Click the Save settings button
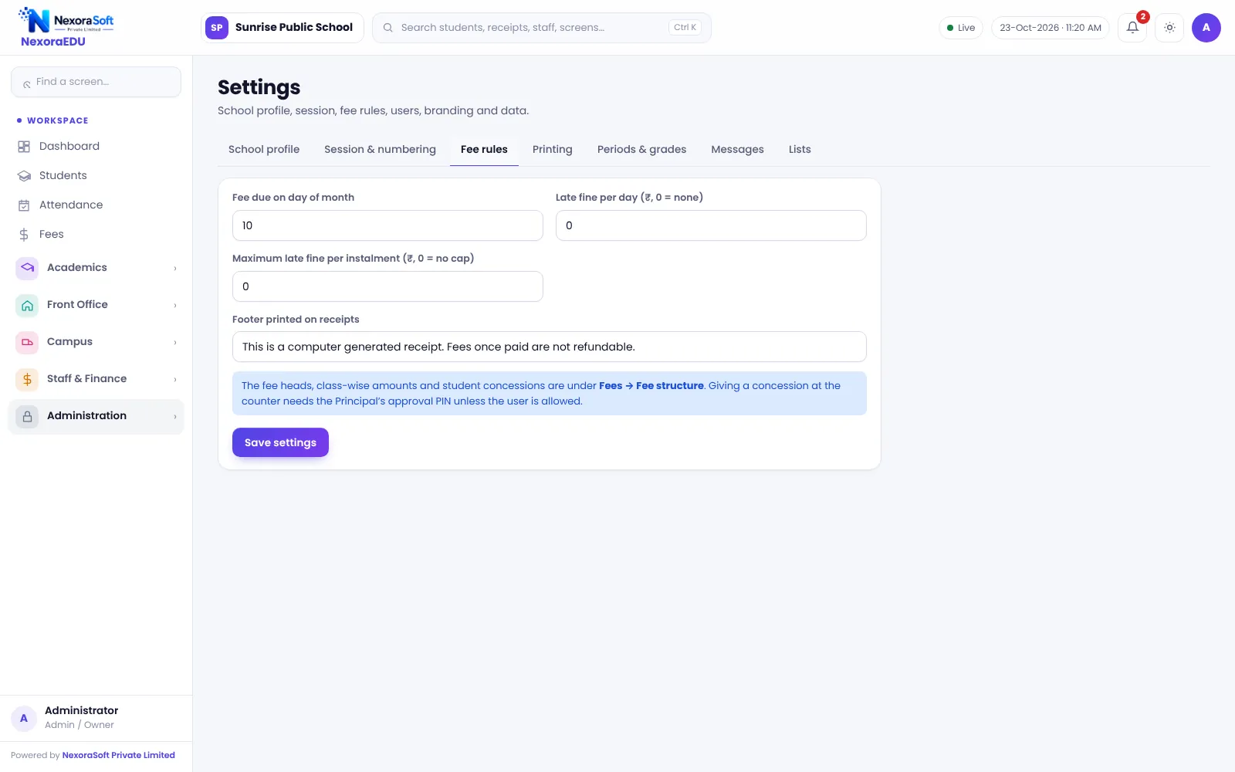Screen dimensions: 1235x772 pyautogui.click(x=280, y=442)
